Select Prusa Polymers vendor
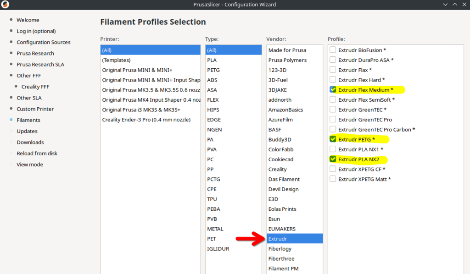 click(287, 60)
